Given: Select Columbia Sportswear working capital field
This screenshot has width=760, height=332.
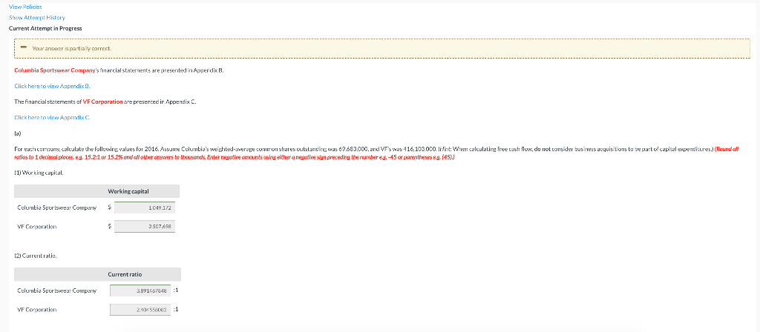Looking at the screenshot, I should pyautogui.click(x=145, y=207).
